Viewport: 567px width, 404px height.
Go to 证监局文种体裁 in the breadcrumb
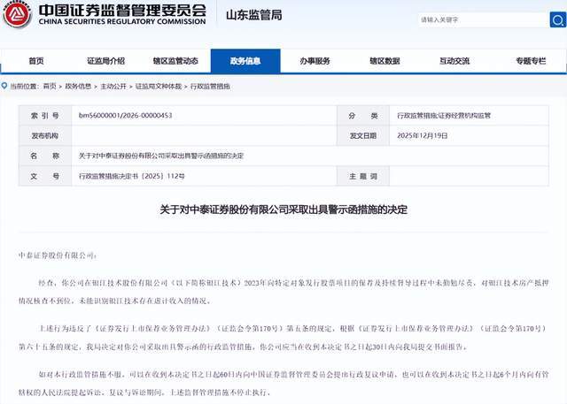159,87
